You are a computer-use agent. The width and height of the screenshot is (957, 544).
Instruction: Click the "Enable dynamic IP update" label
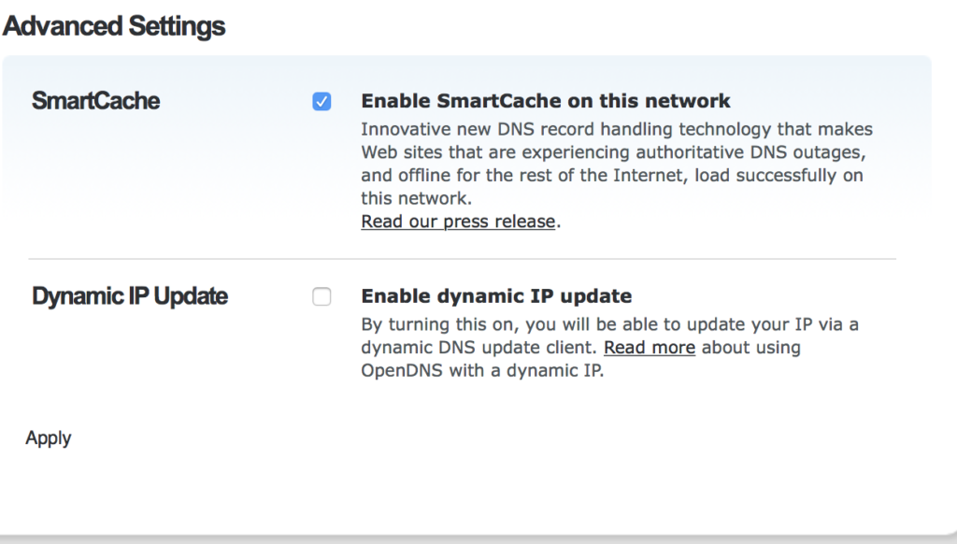(496, 296)
